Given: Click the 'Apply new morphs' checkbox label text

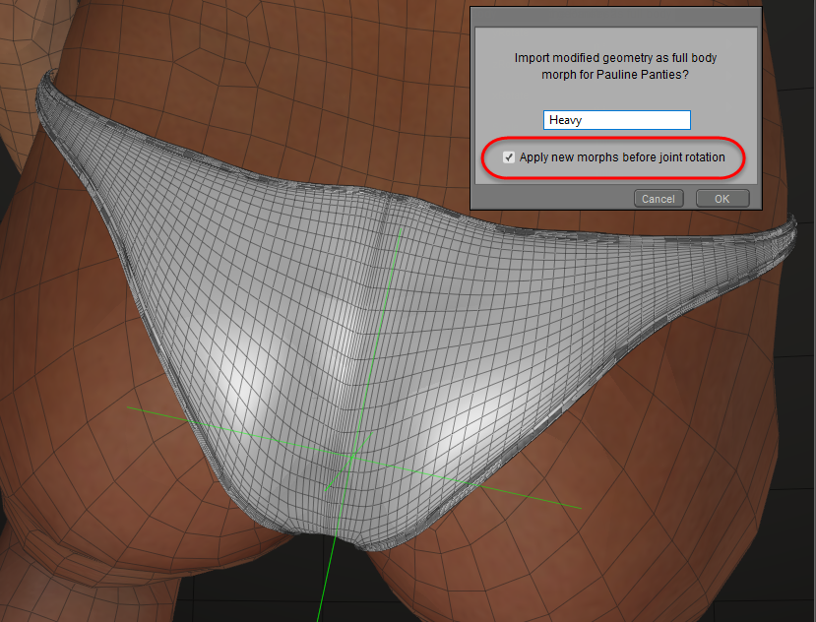Looking at the screenshot, I should pyautogui.click(x=622, y=157).
